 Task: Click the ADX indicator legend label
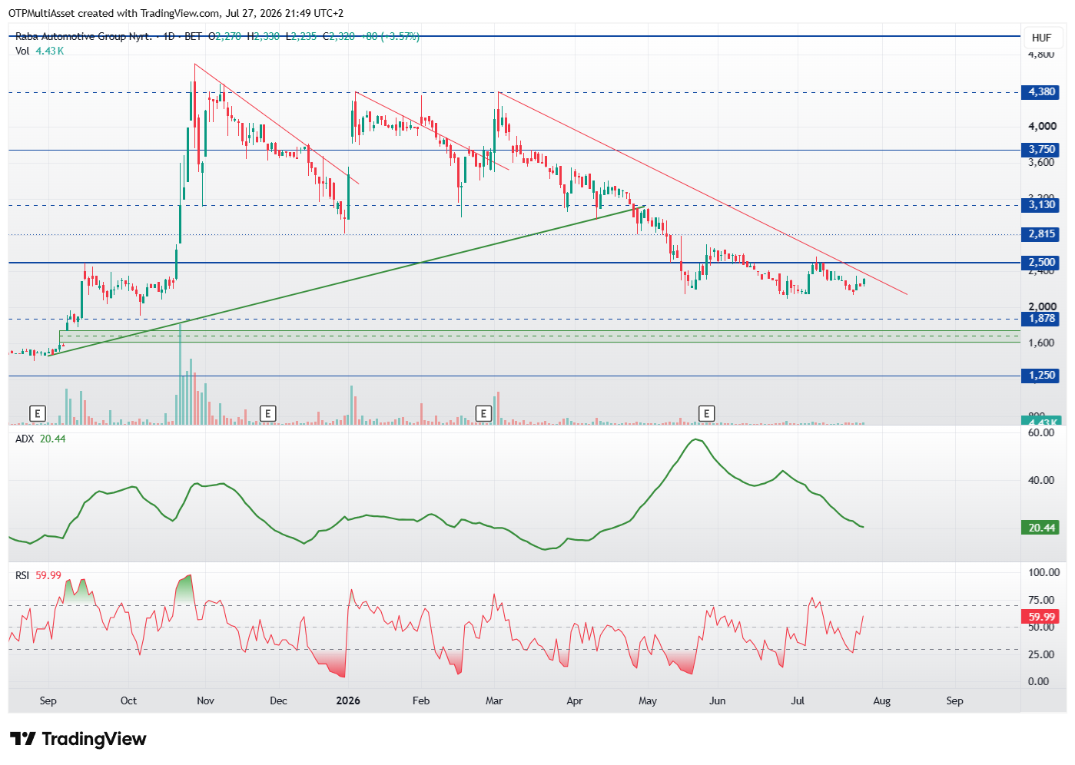(25, 439)
